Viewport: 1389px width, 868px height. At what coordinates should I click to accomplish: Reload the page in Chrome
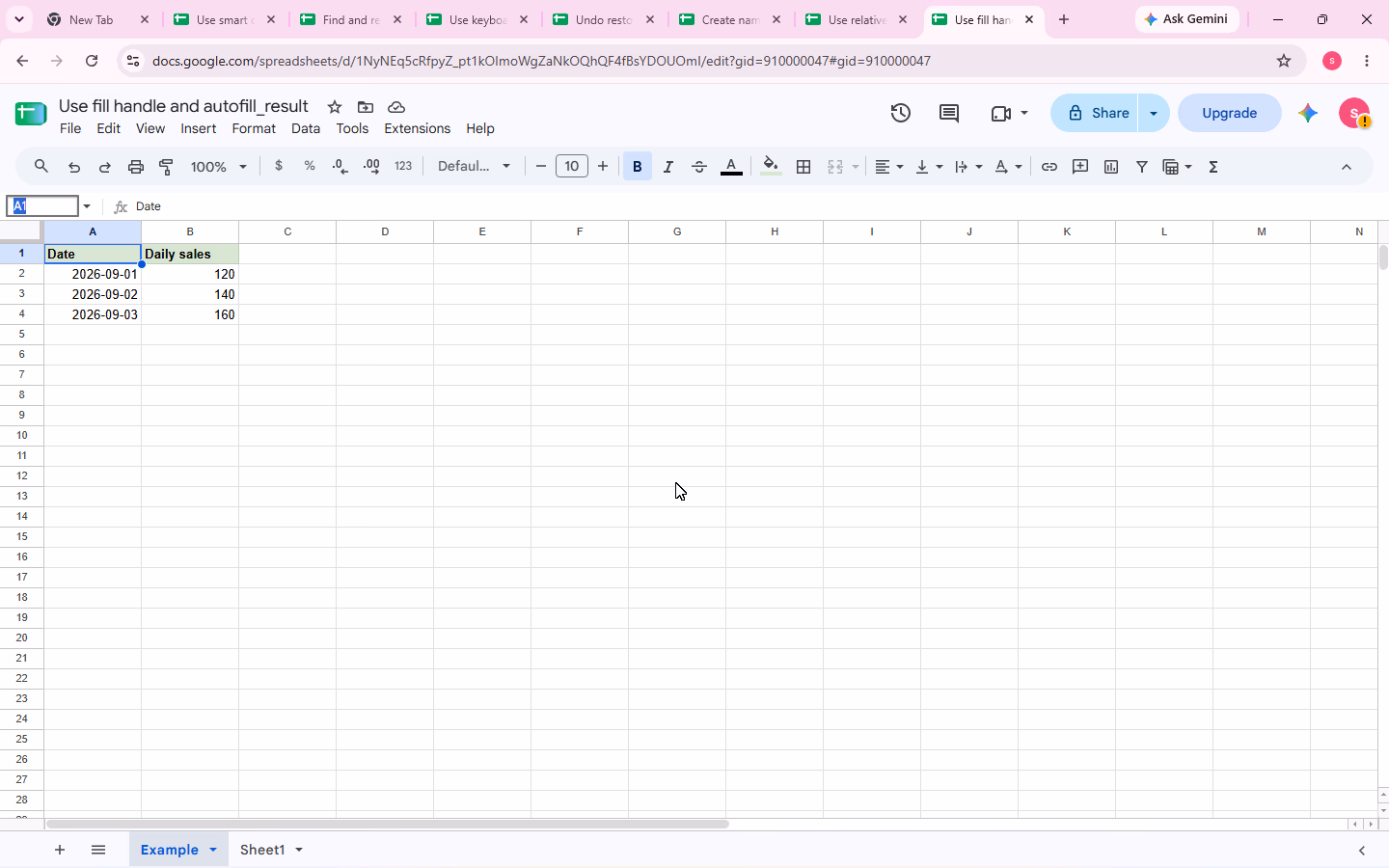(92, 61)
